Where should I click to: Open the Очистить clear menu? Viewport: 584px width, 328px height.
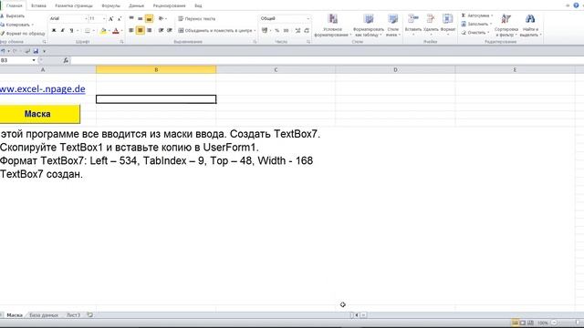pos(474,33)
